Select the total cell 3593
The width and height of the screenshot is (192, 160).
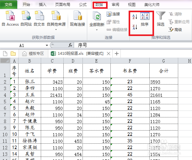[x=164, y=81]
